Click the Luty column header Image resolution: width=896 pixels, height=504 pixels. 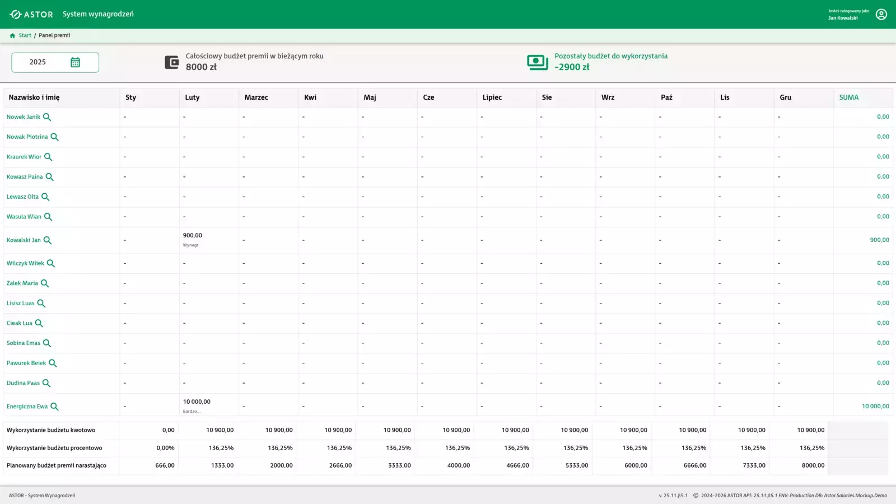click(x=192, y=97)
